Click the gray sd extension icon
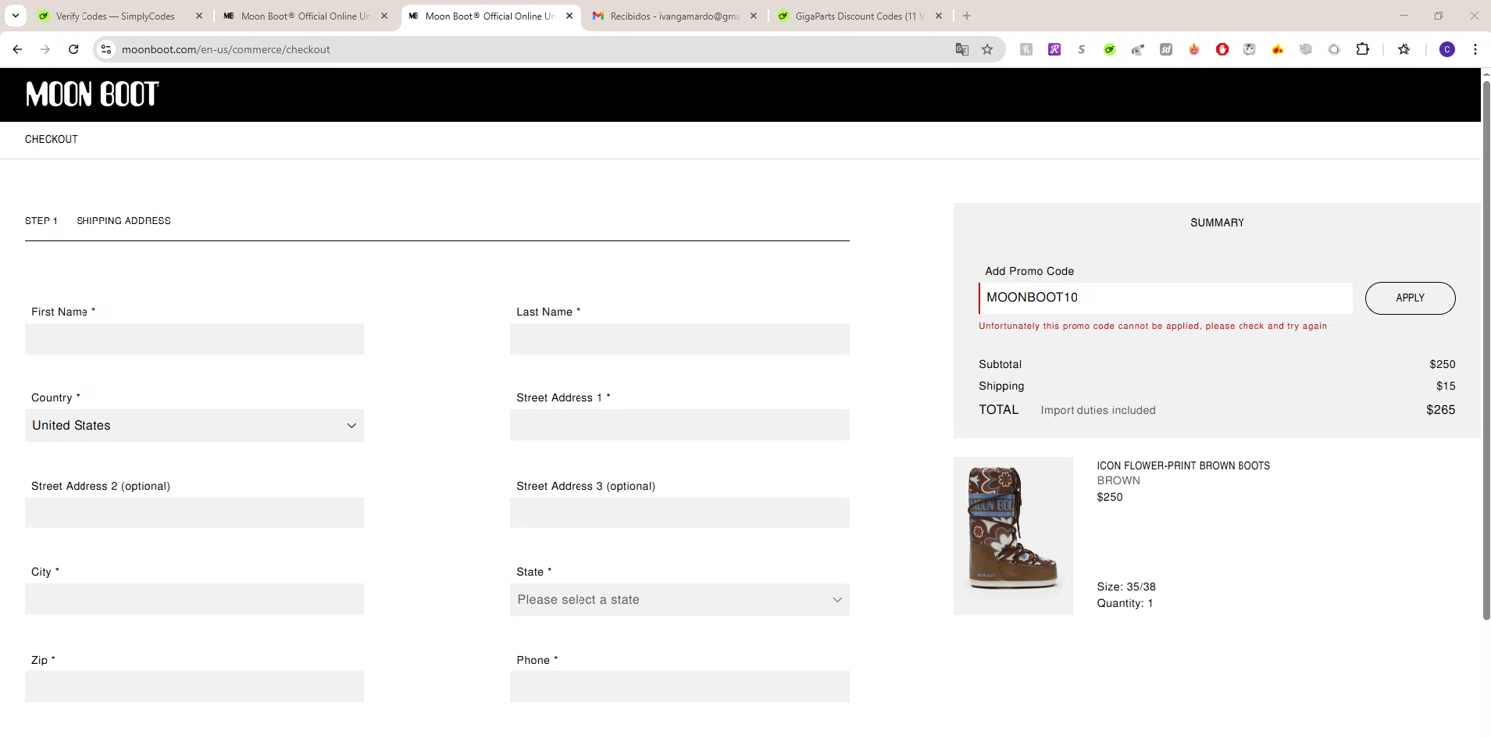Image resolution: width=1491 pixels, height=738 pixels. tap(1166, 49)
